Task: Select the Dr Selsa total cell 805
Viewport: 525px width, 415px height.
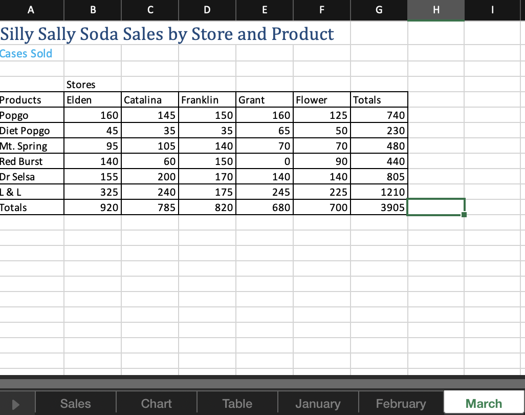Action: click(x=379, y=176)
